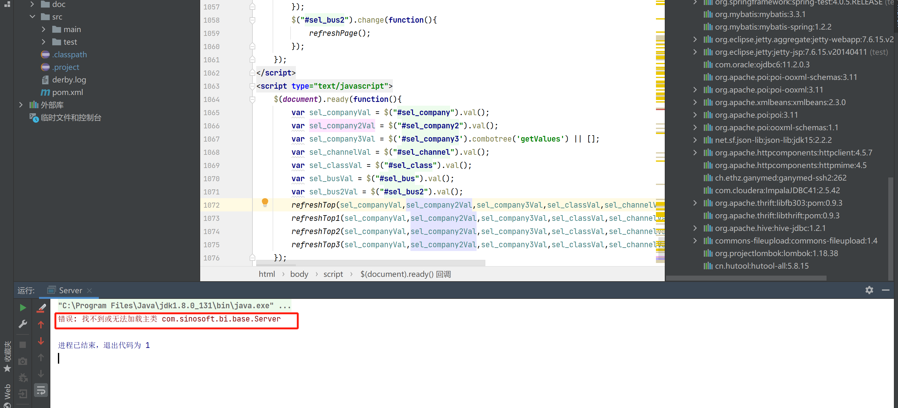Collapse the src folder
Screen dimensions: 898x408
click(32, 17)
